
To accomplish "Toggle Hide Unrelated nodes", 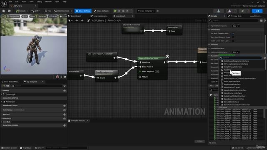I will click(62, 11).
